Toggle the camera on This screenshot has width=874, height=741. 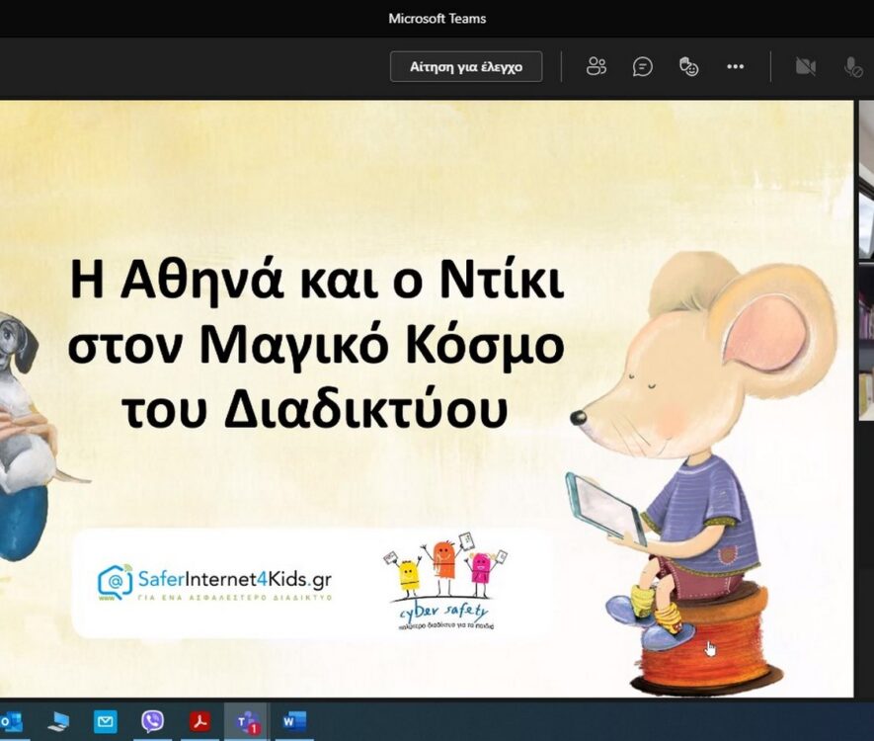tap(806, 67)
